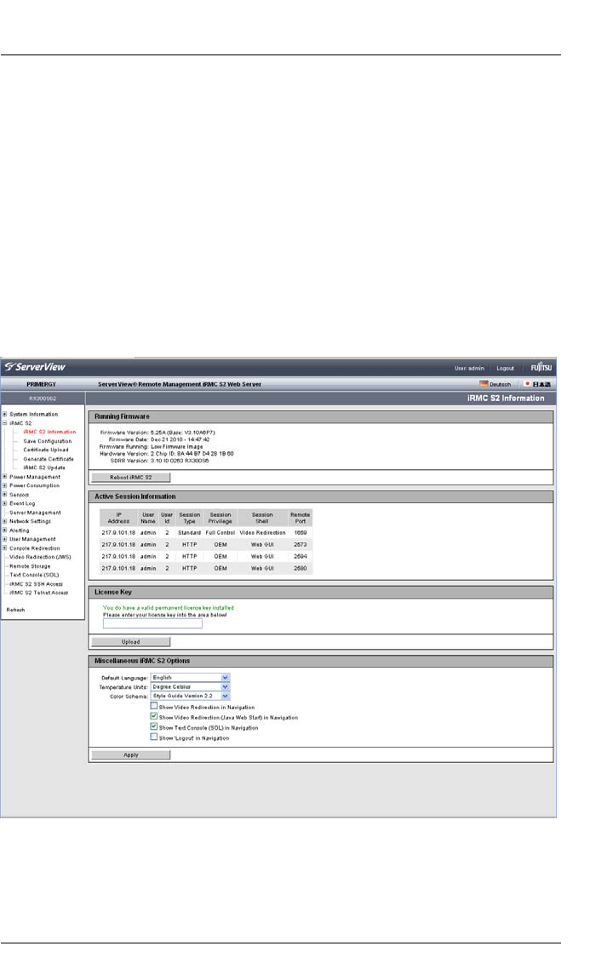
Task: Expand the Power Management tree node
Action: point(4,477)
